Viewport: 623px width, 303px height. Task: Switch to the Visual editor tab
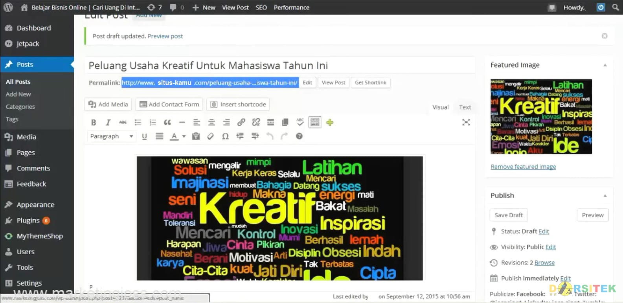pos(440,107)
